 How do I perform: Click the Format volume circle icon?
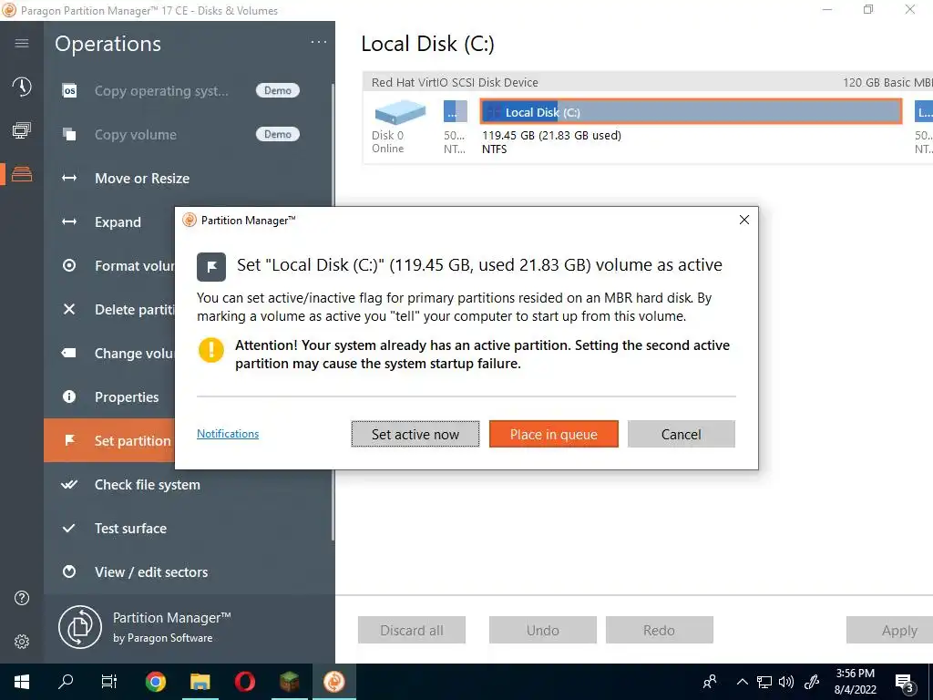[x=69, y=265]
